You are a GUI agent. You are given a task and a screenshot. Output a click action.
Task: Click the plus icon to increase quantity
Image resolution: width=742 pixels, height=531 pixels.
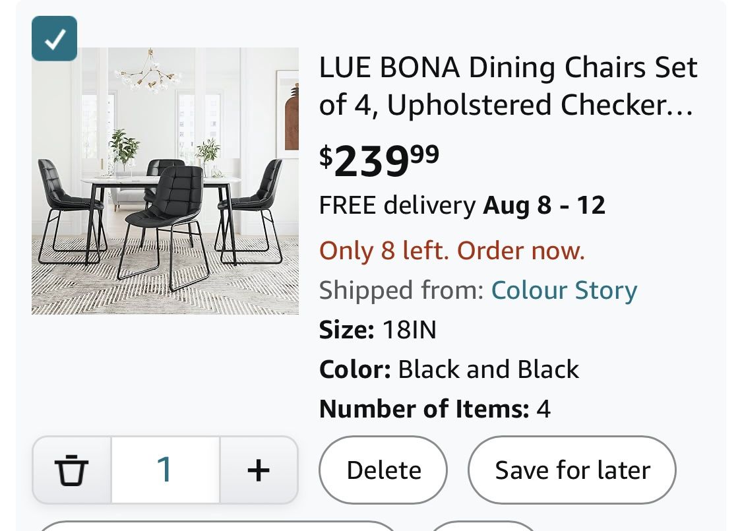pos(259,470)
